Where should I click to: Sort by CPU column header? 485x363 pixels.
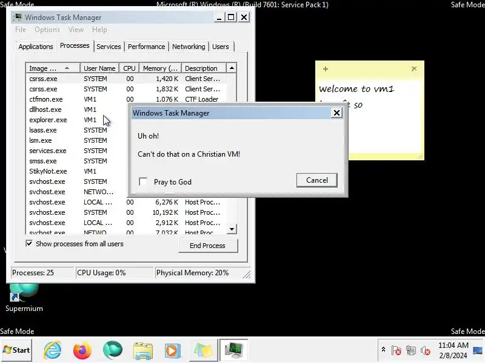tap(129, 68)
